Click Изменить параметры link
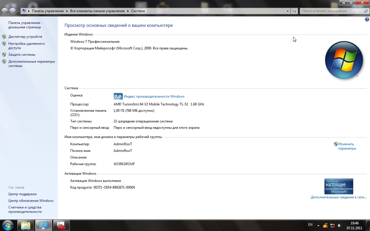Image resolution: width=370 pixels, height=231 pixels. click(x=347, y=146)
